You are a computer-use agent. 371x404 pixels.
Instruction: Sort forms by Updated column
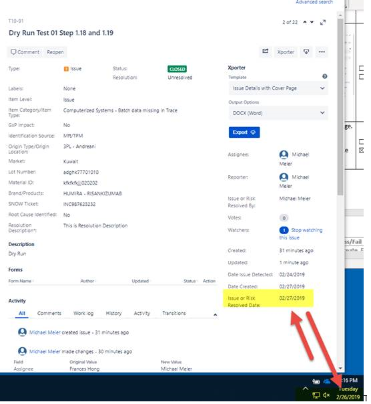pyautogui.click(x=140, y=281)
